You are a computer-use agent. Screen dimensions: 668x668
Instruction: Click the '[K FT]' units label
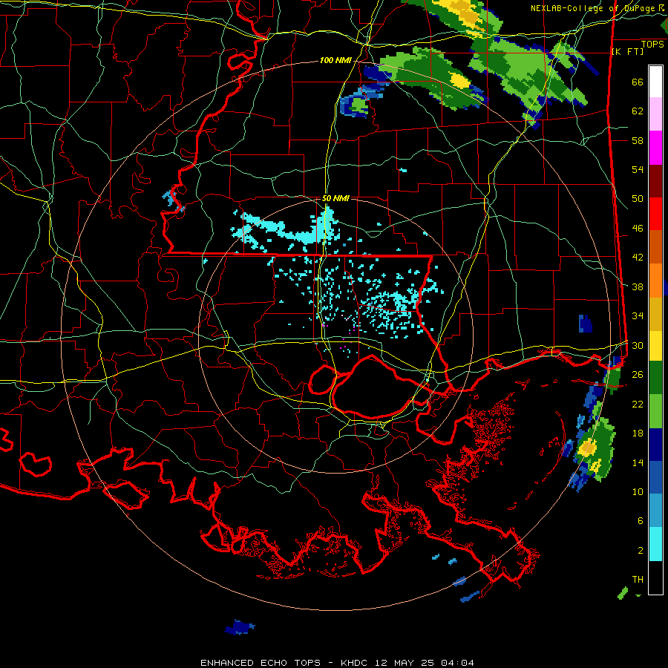coord(627,51)
